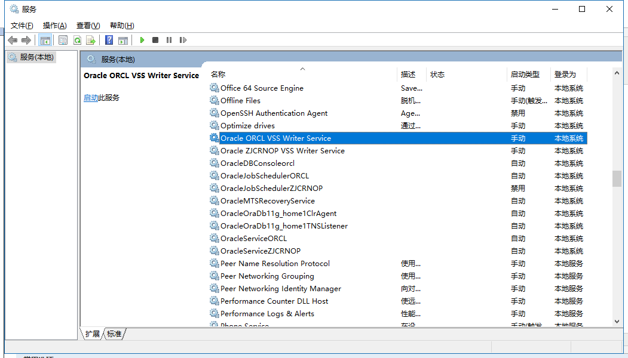Open the 文件(F) menu
628x358 pixels.
coord(22,26)
